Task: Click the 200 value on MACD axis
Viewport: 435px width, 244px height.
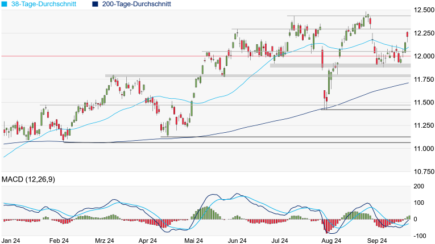Action: pyautogui.click(x=420, y=186)
